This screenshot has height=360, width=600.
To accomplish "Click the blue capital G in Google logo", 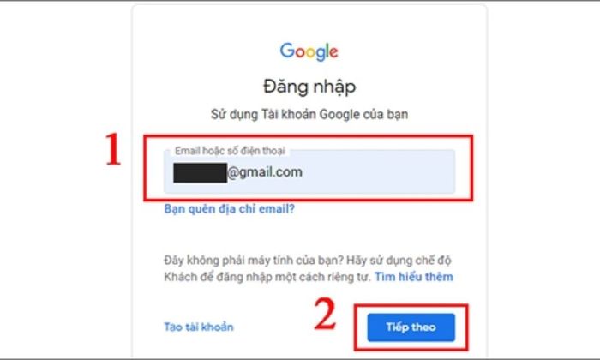I will click(287, 50).
